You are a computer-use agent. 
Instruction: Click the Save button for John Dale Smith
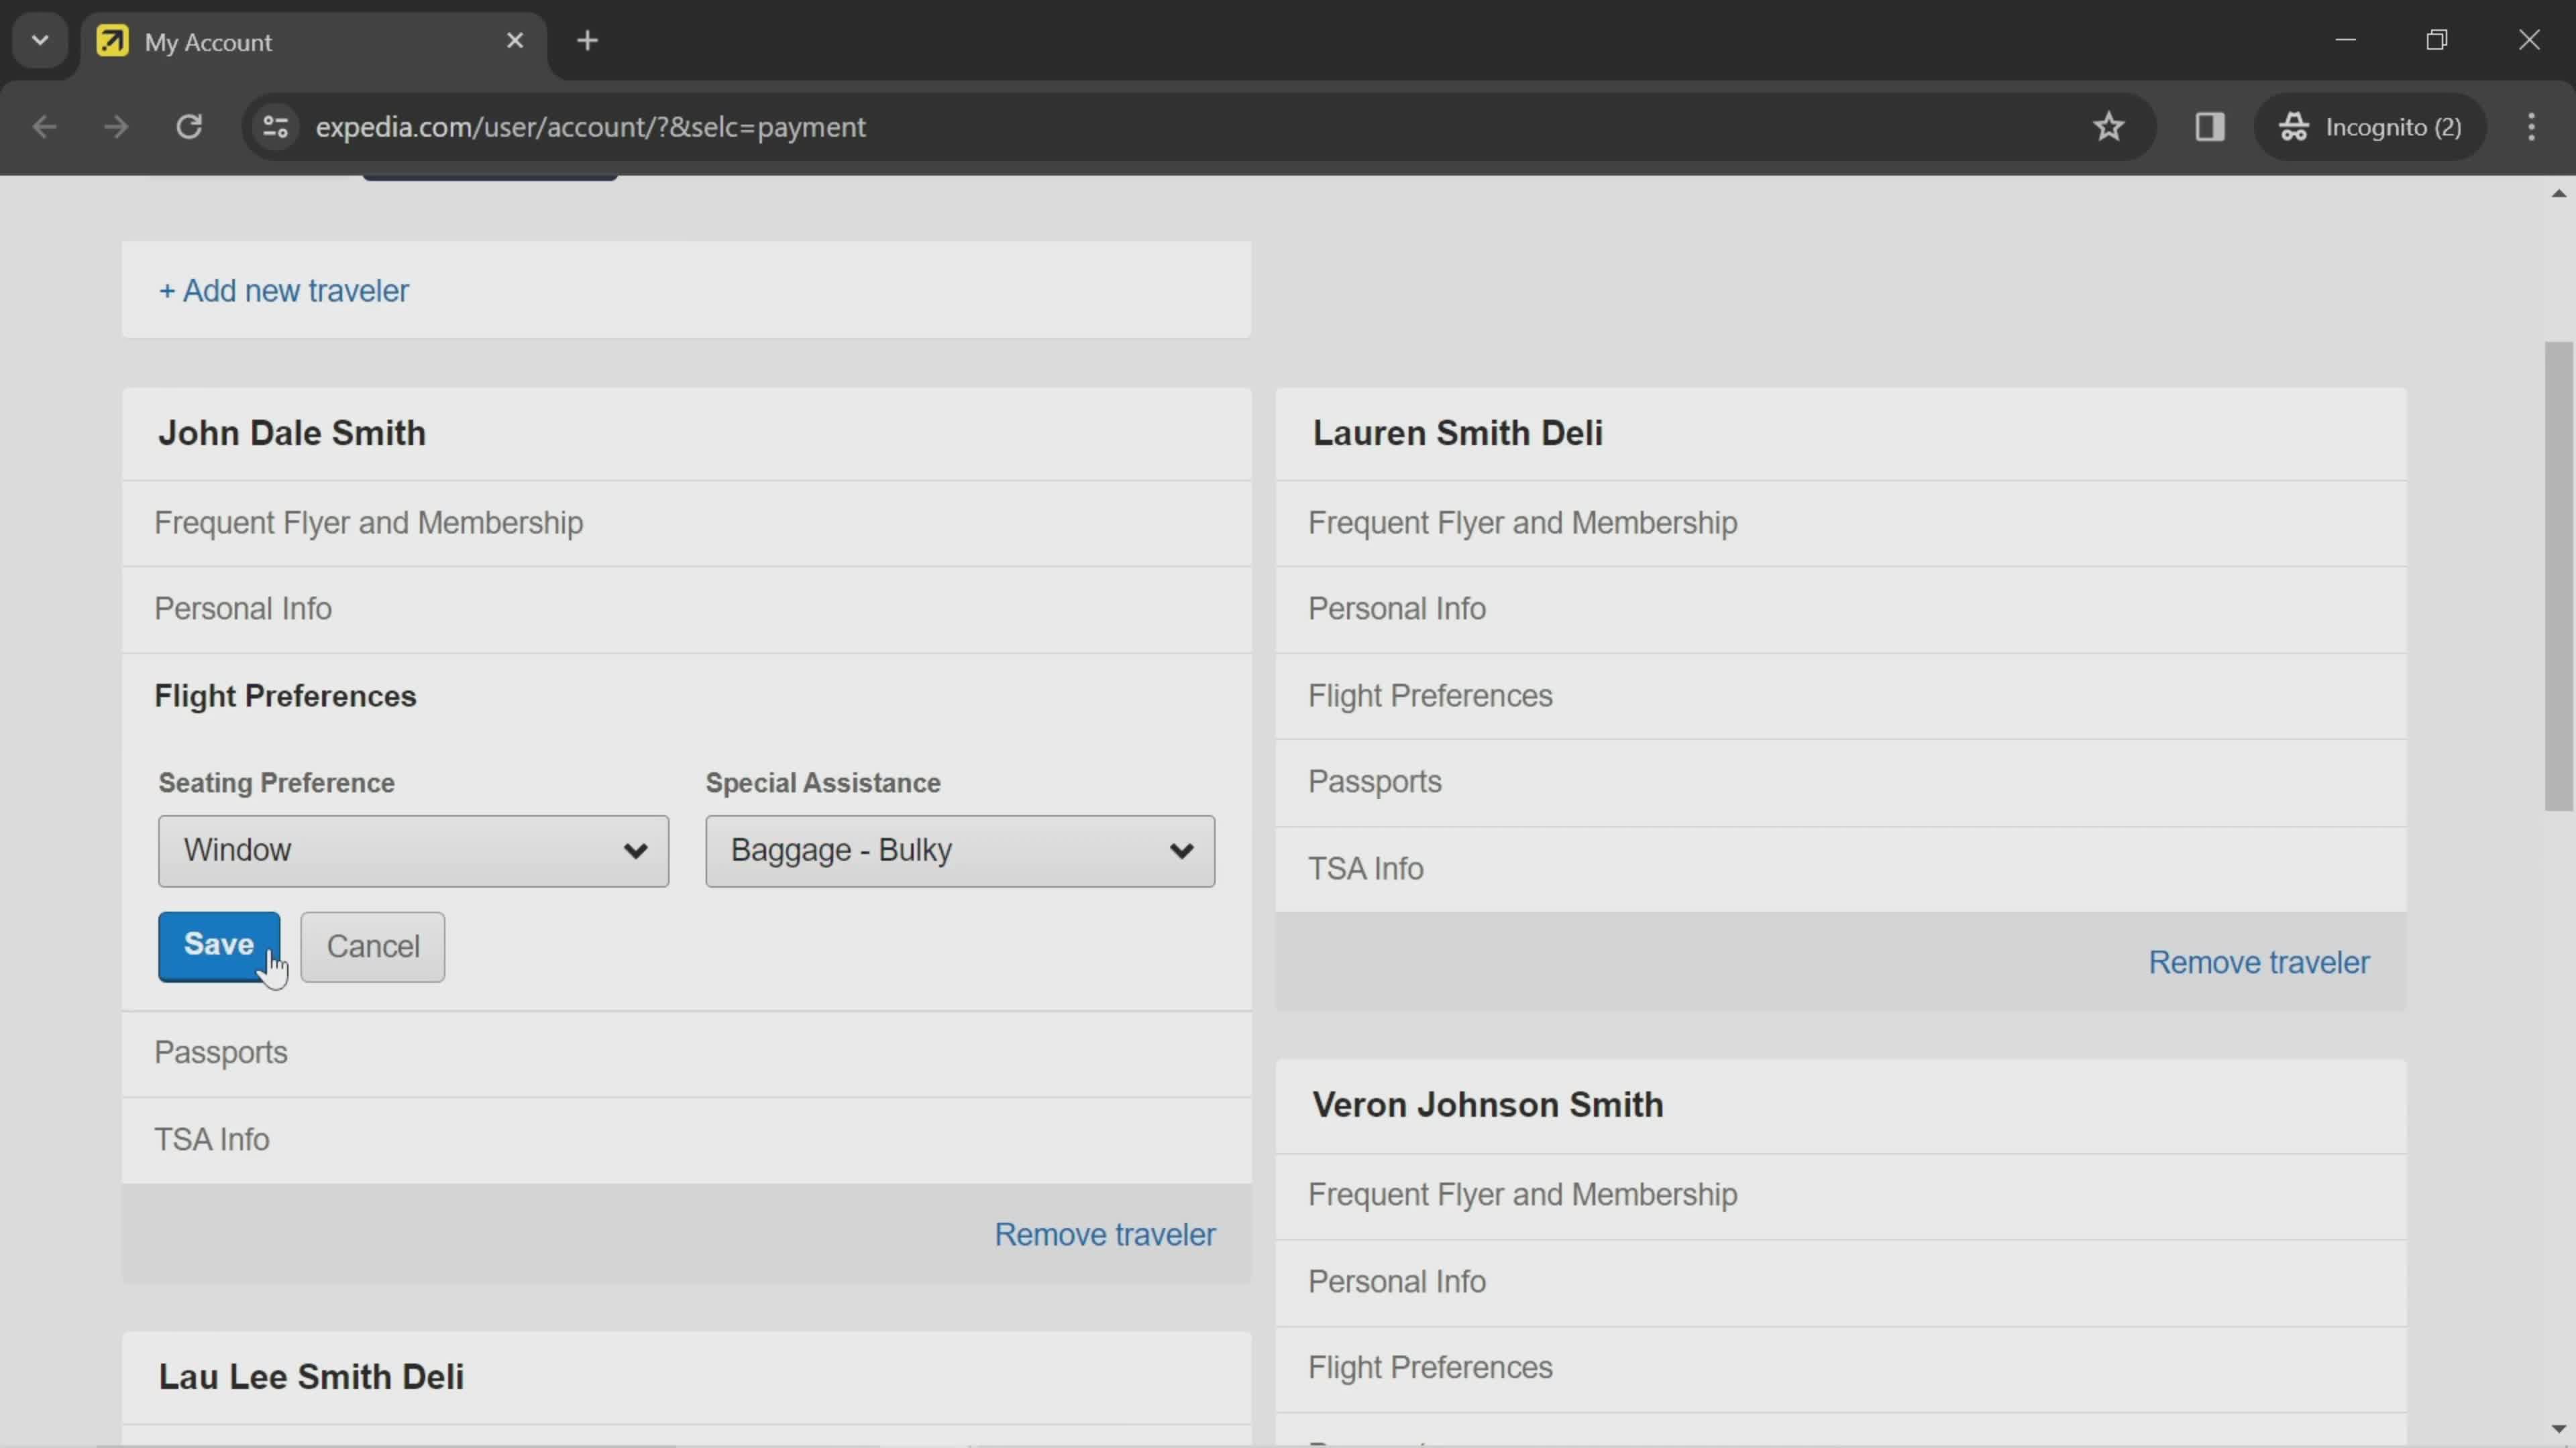(217, 944)
